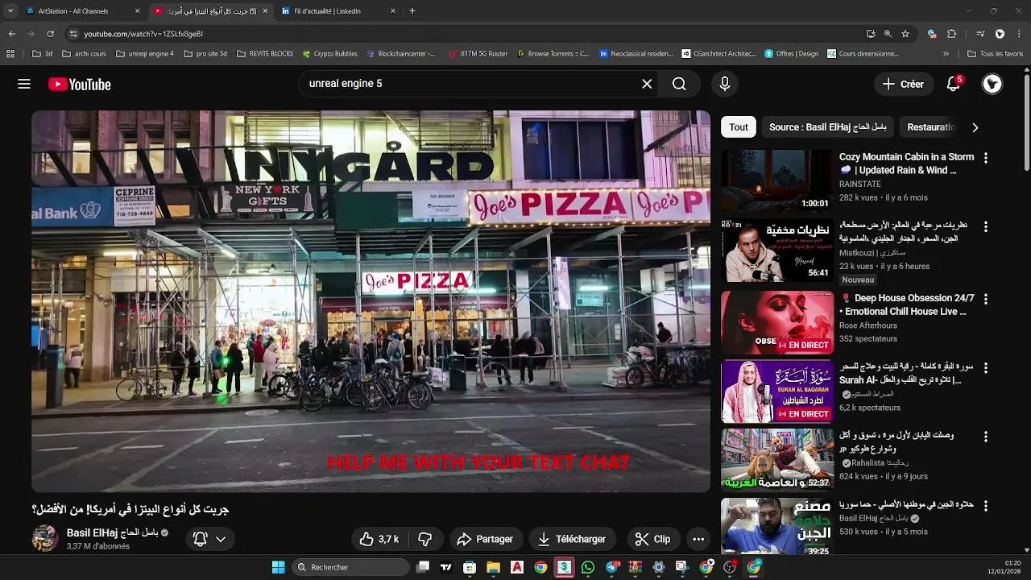Click the Partager button
The image size is (1031, 580).
click(x=485, y=539)
